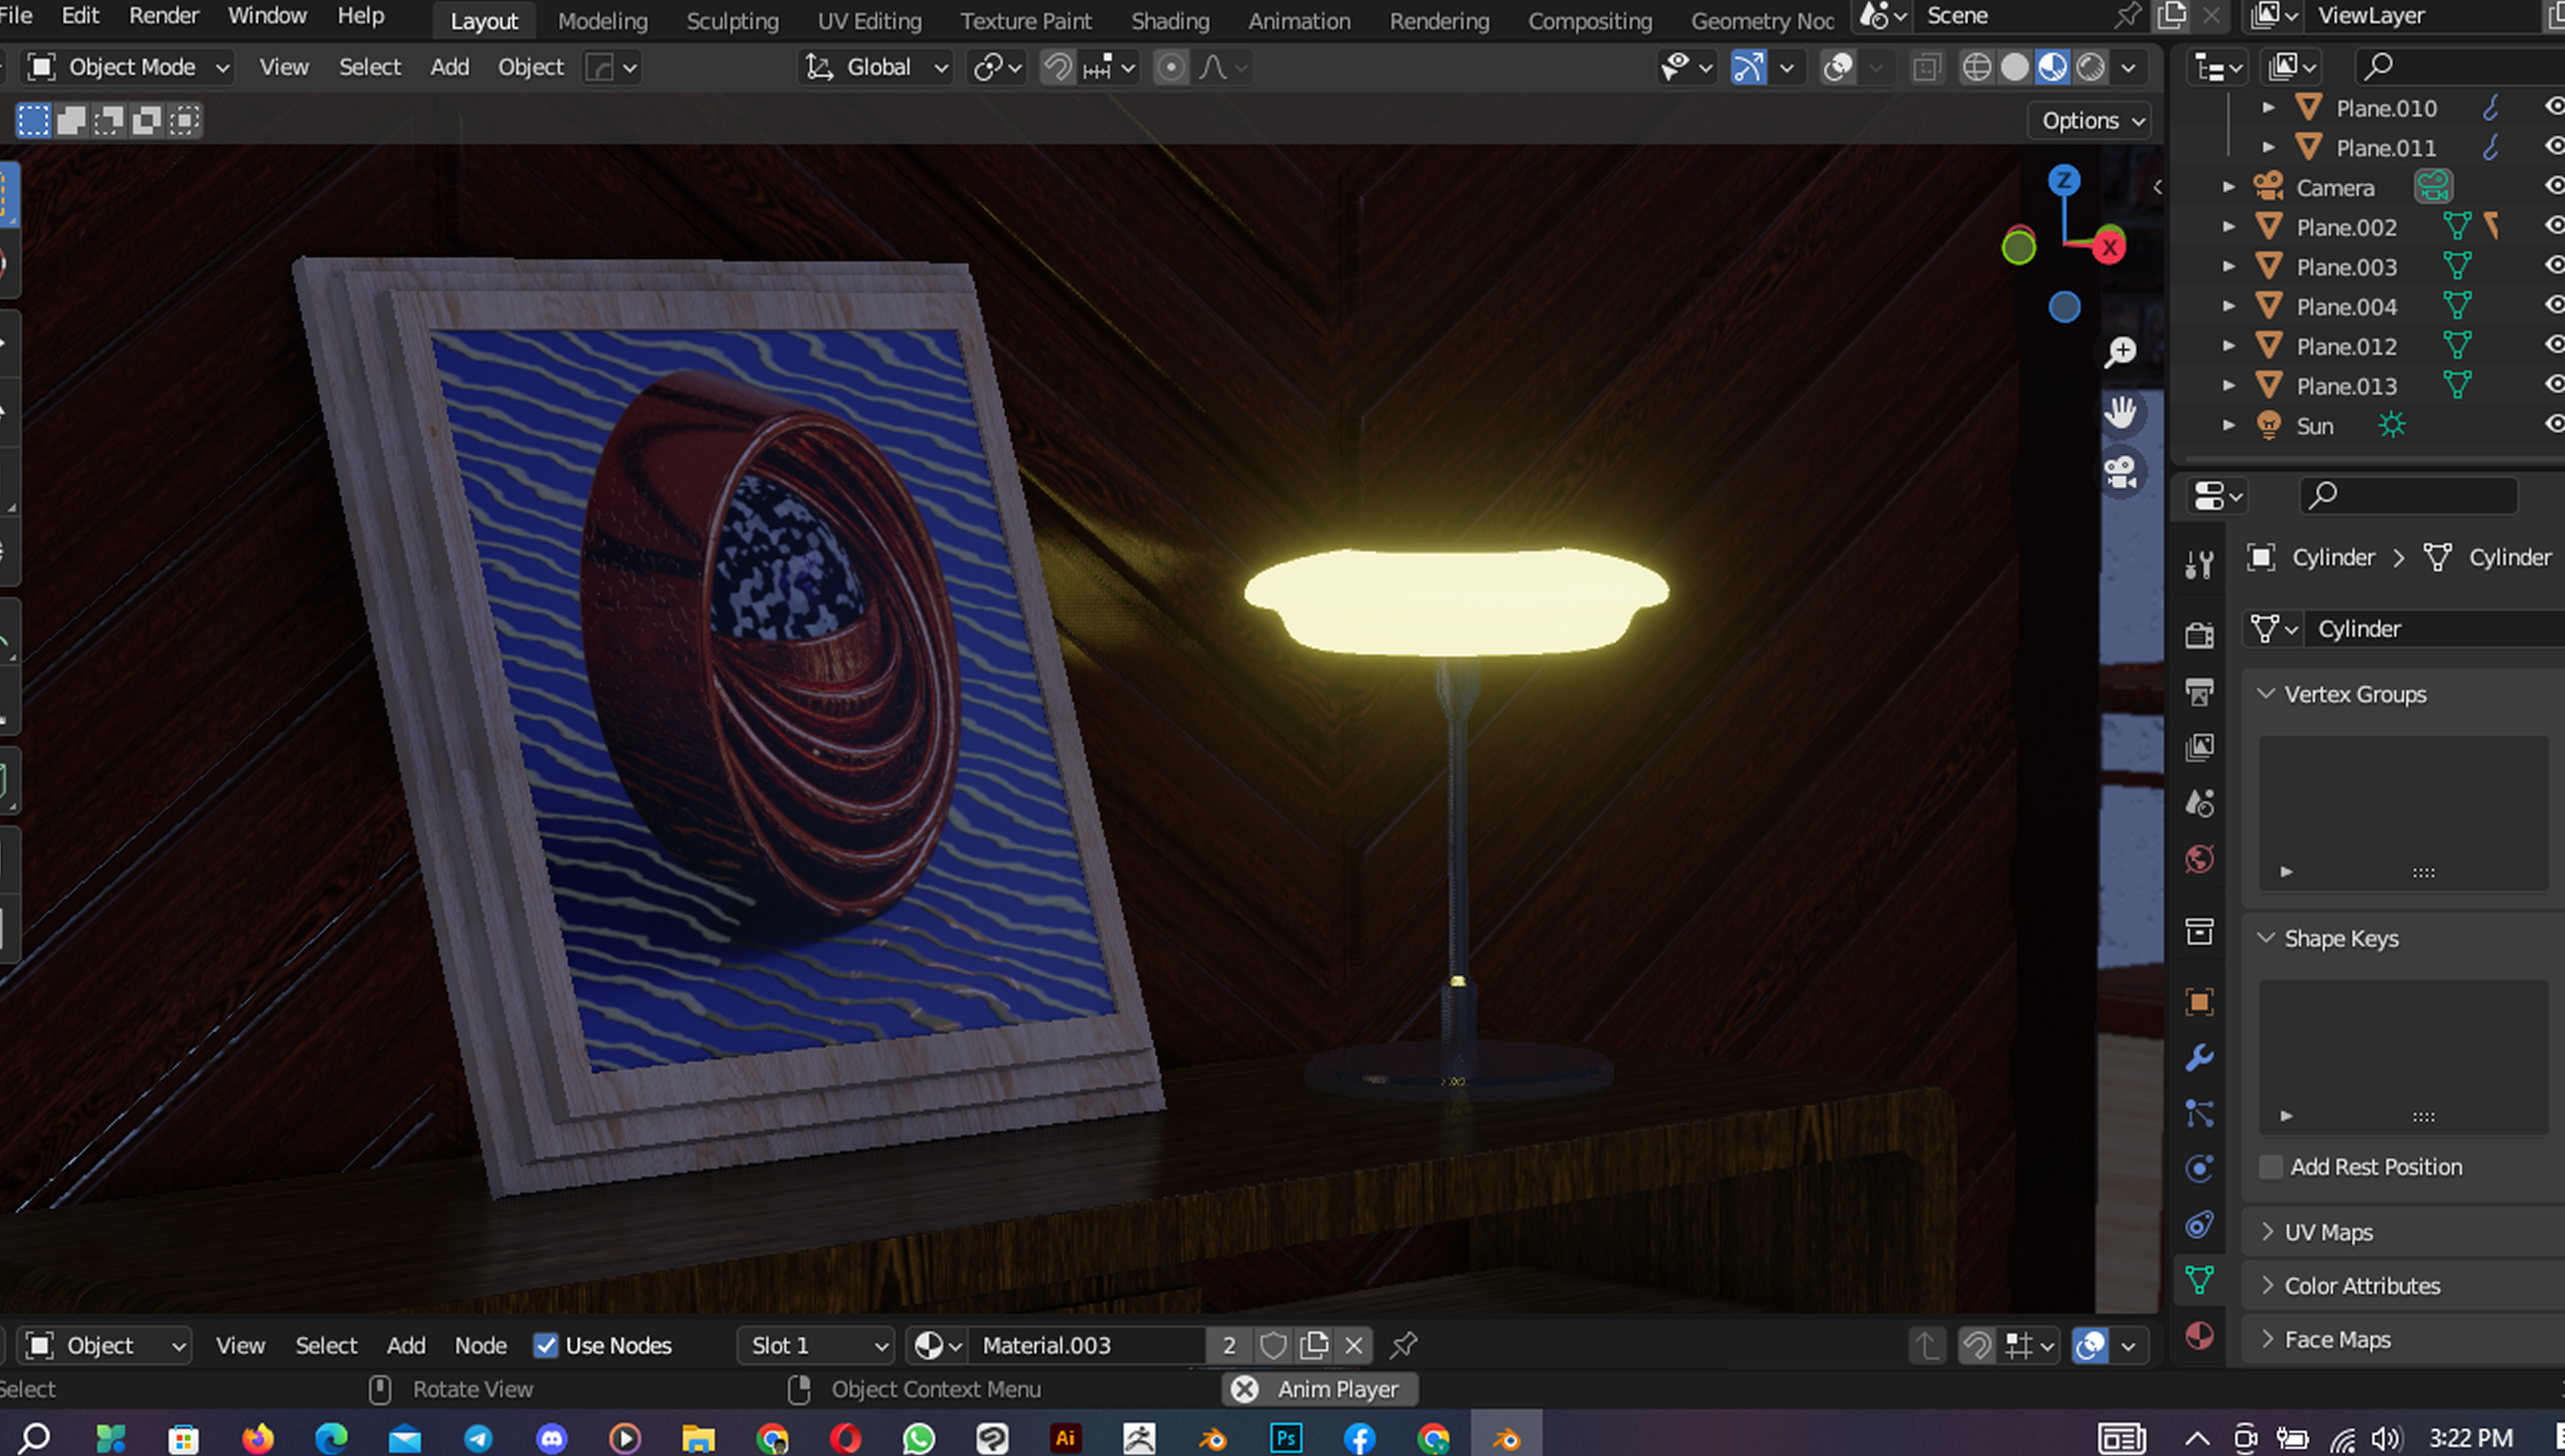Hide Sun using its eye icon

(x=2553, y=425)
